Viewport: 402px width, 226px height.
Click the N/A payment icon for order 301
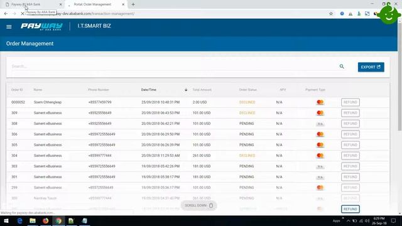(320, 177)
